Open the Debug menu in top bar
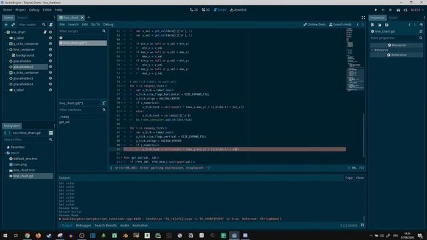 (x=34, y=10)
